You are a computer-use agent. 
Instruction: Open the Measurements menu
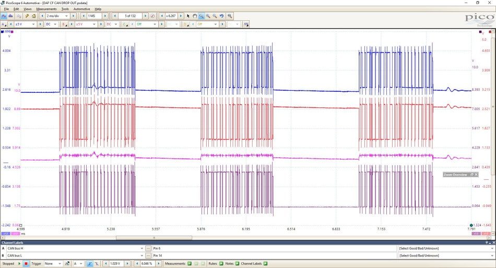(x=46, y=9)
